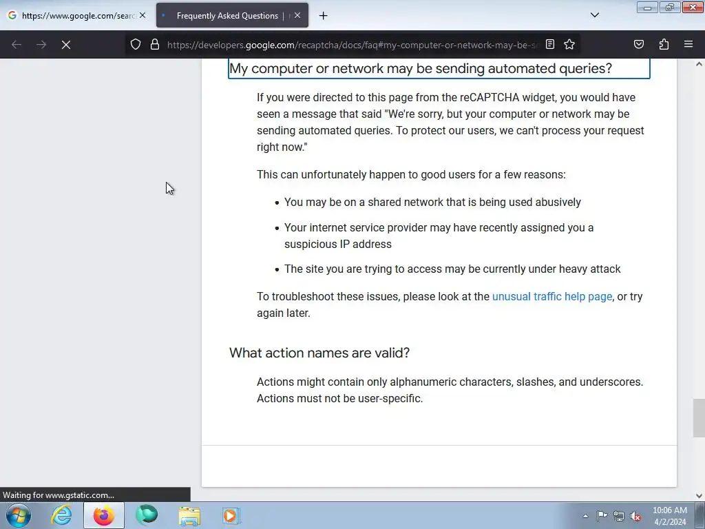Image resolution: width=705 pixels, height=529 pixels.
Task: Click the muted volume tray icon
Action: tap(635, 516)
